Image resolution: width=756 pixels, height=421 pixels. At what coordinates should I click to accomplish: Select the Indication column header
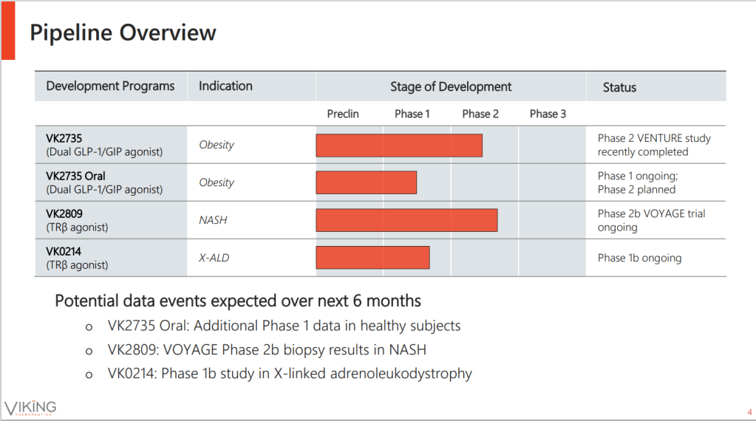(225, 86)
